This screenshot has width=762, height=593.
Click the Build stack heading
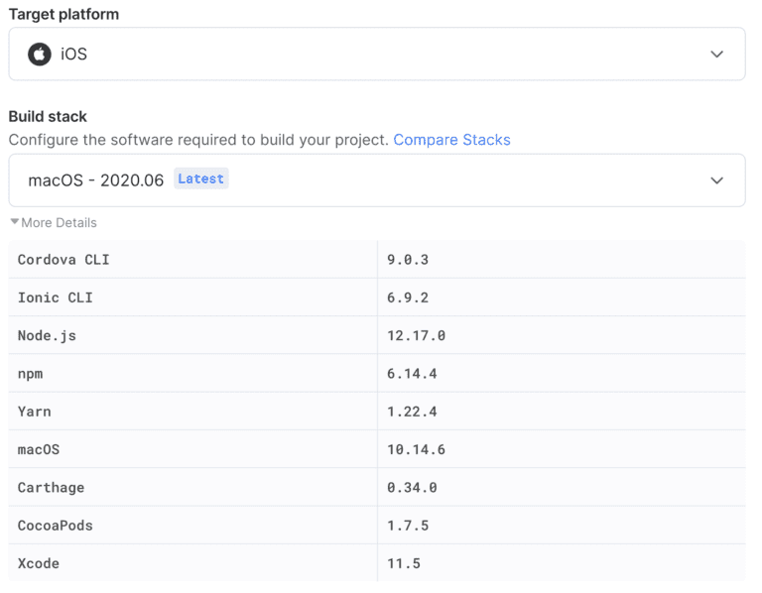click(48, 117)
